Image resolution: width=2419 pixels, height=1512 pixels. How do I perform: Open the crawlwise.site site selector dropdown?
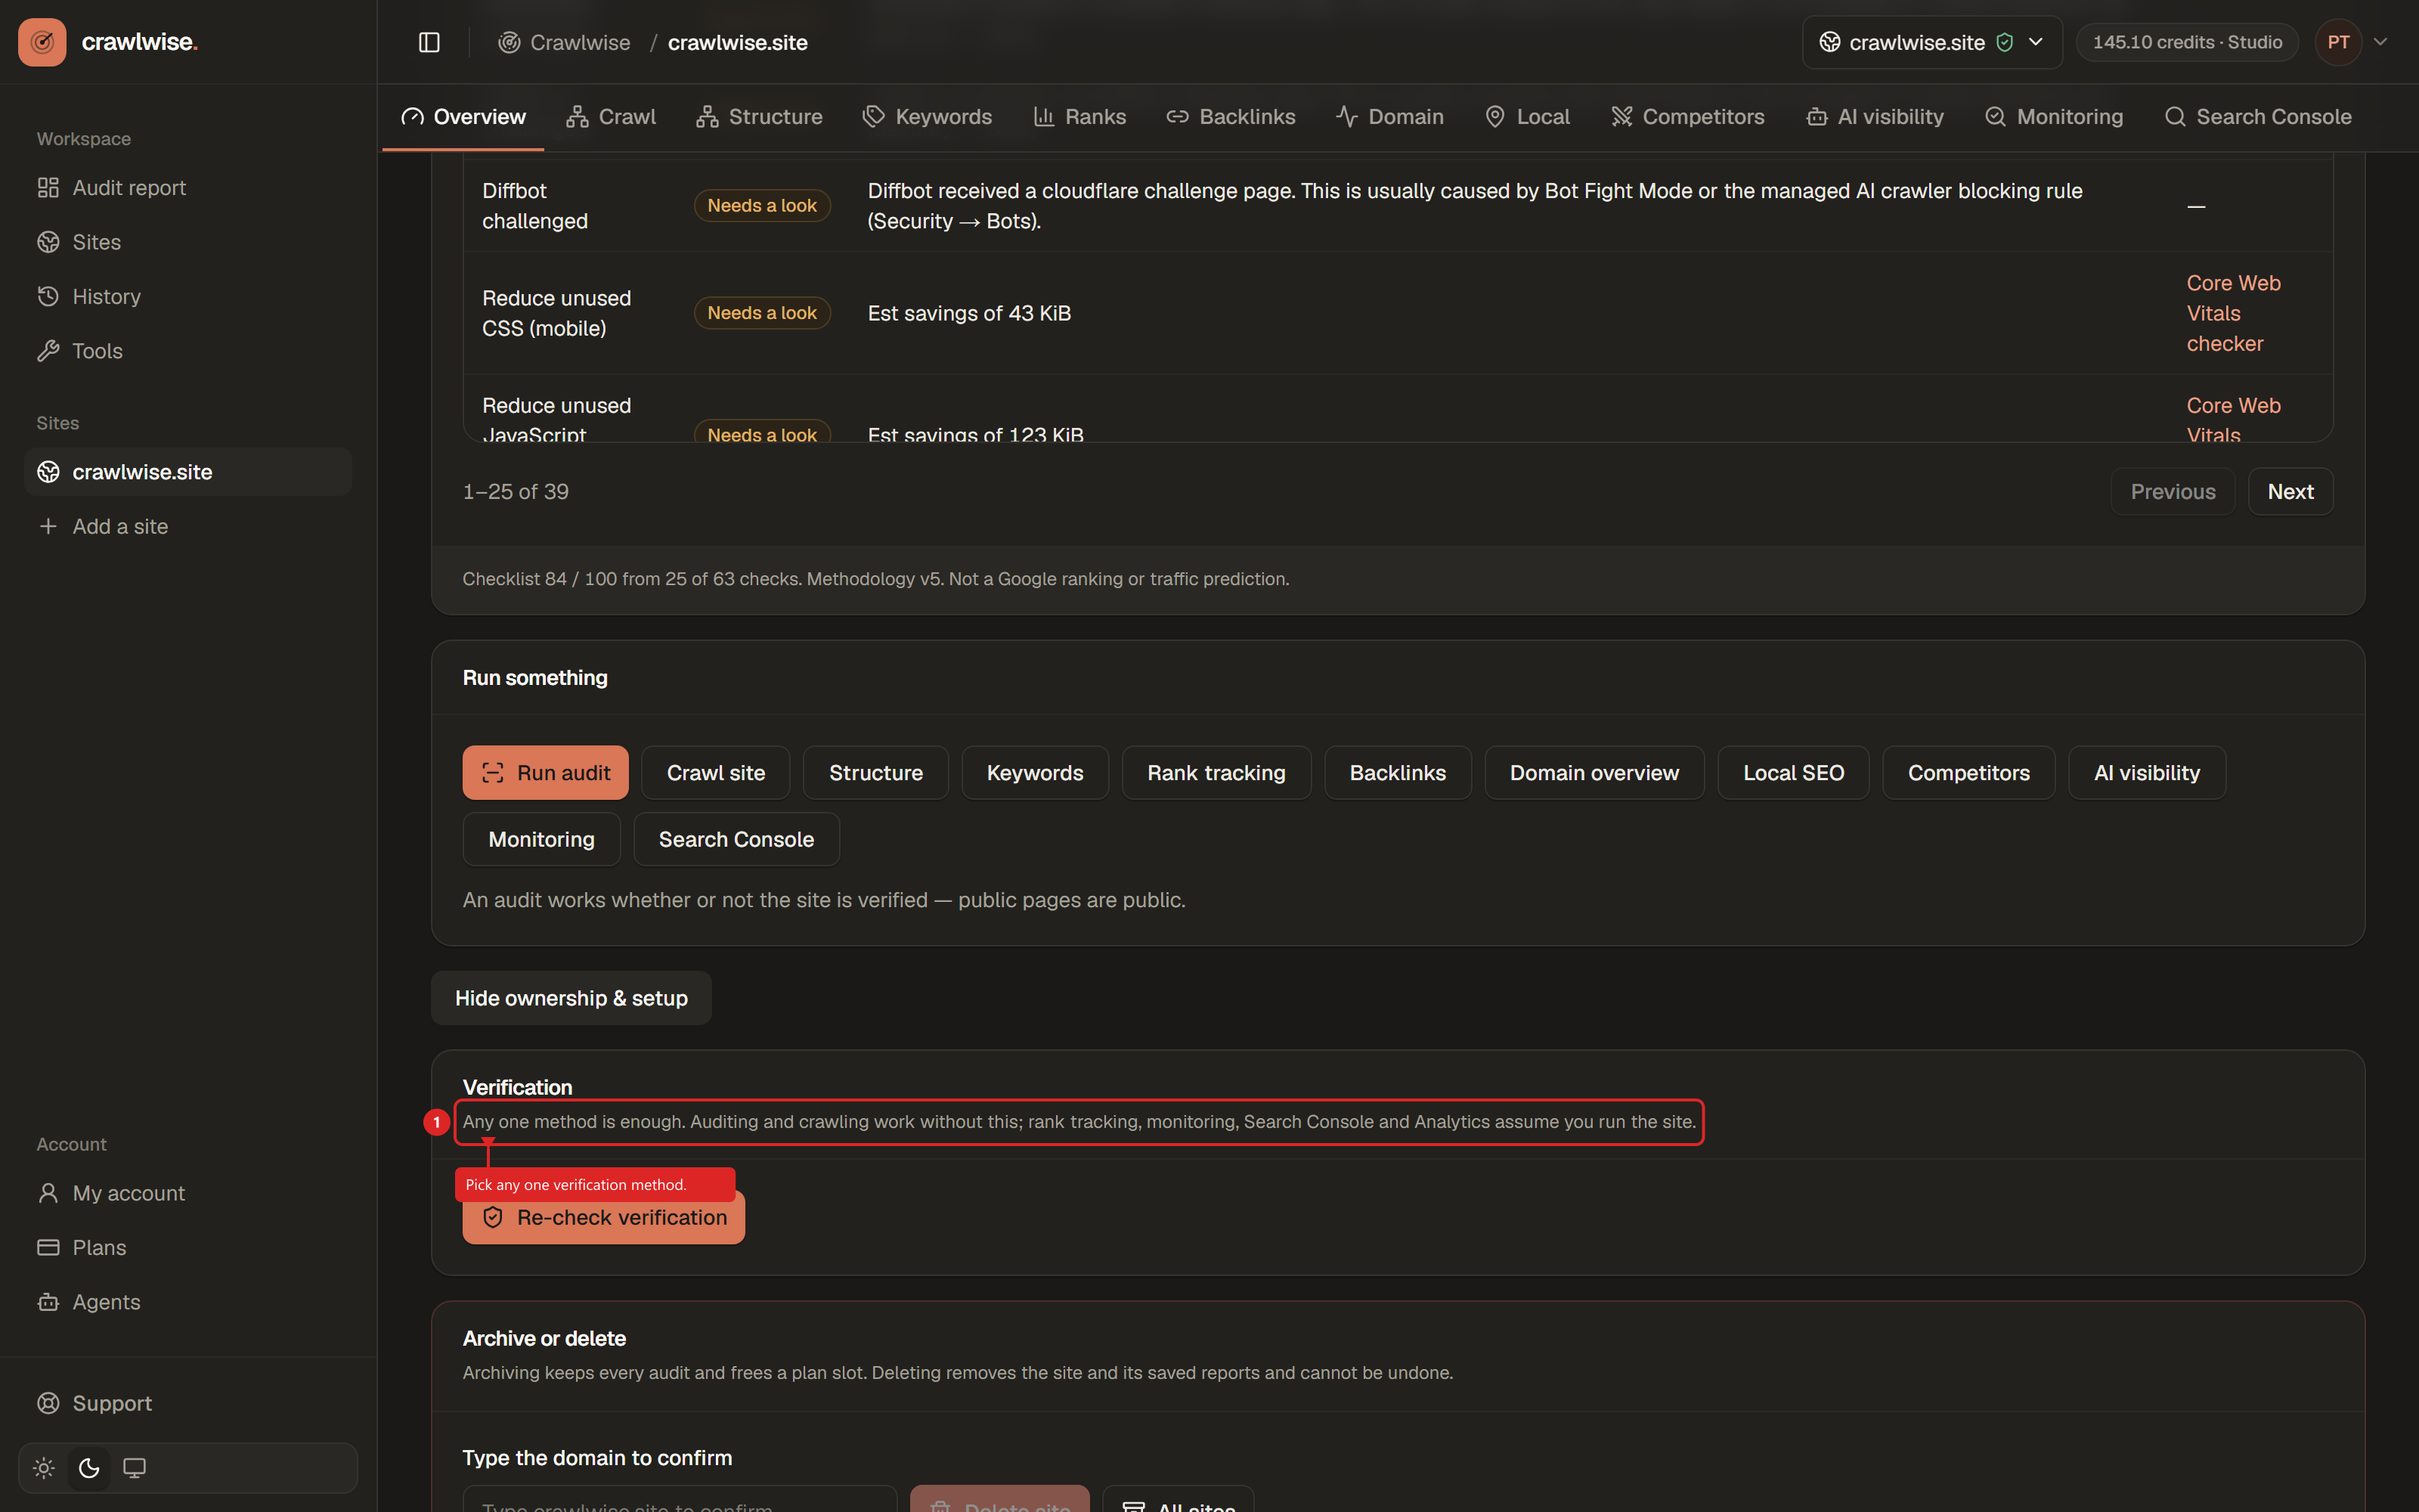click(1931, 42)
